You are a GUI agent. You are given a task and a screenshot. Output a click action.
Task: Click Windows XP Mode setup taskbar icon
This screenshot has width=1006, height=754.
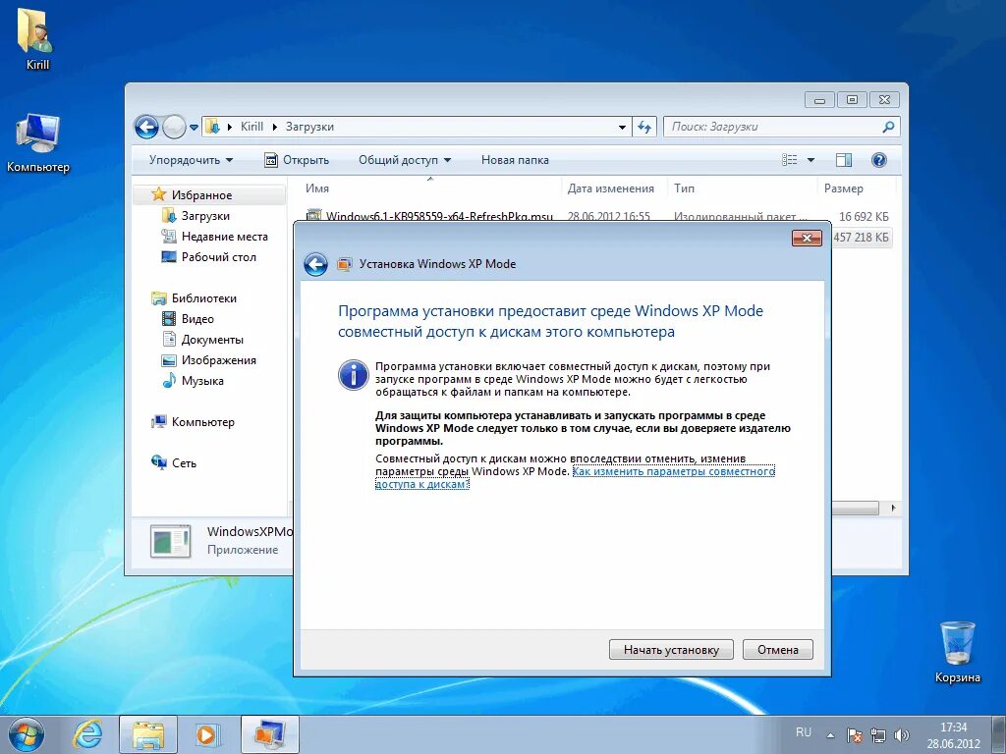coord(269,734)
